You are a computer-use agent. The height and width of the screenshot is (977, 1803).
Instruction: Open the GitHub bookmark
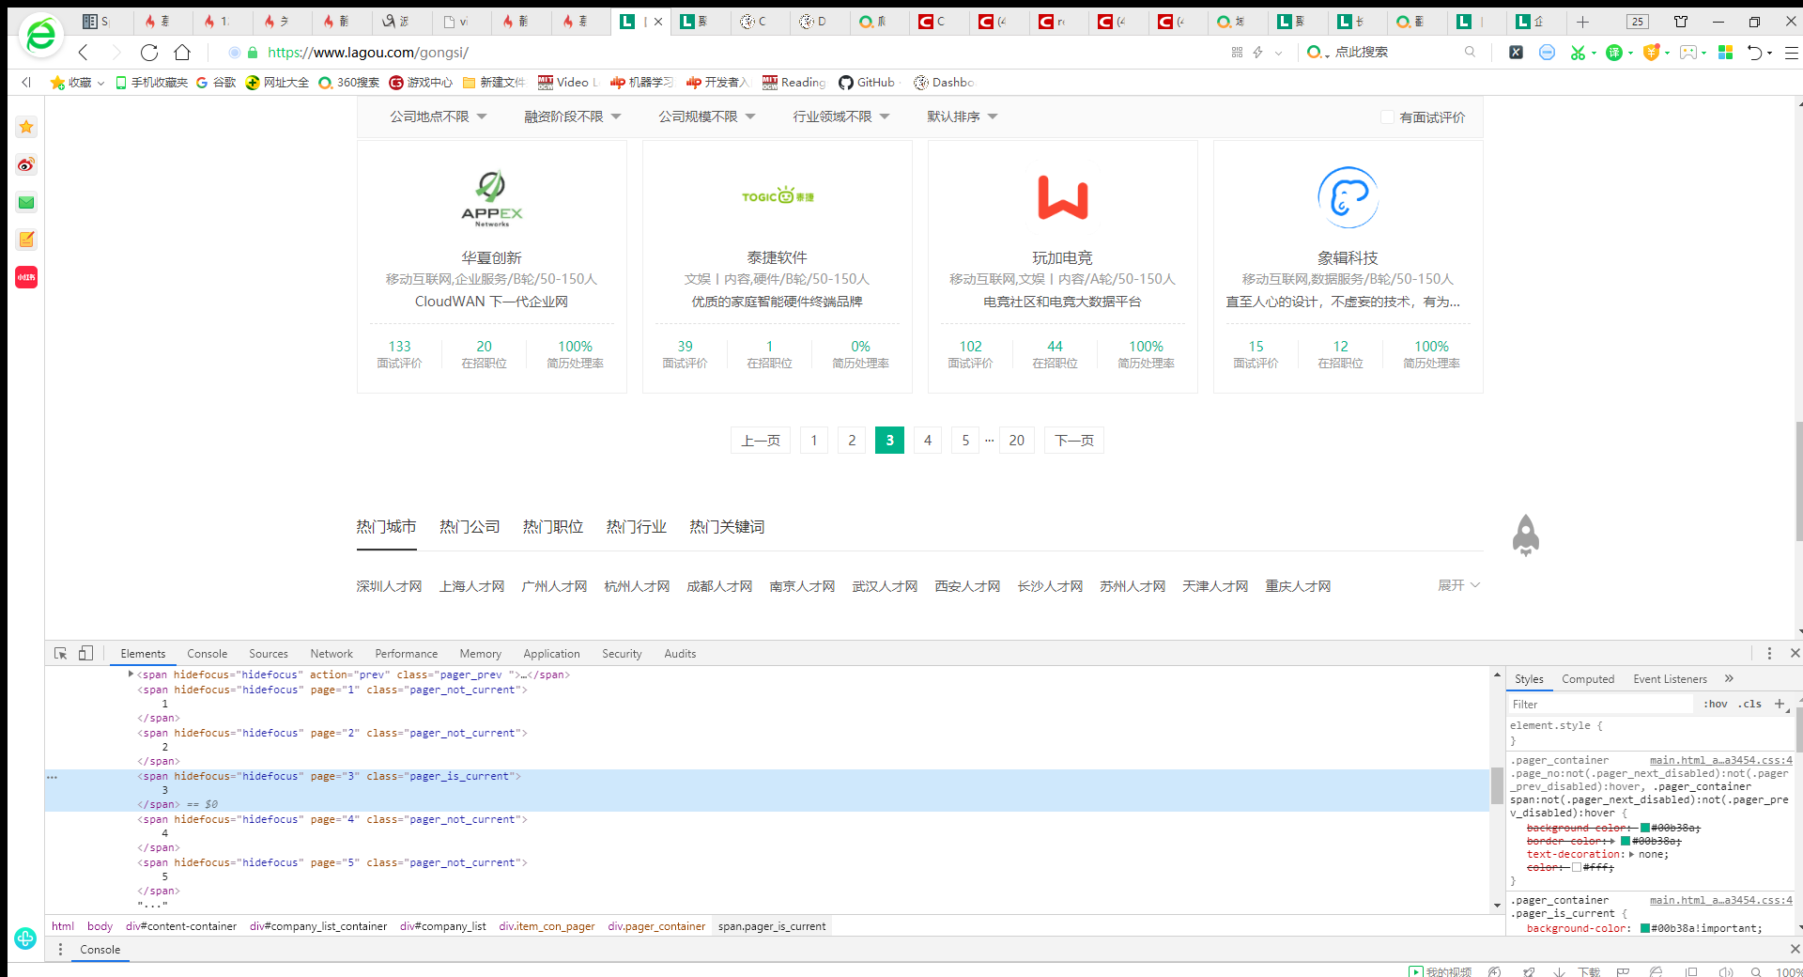867,83
